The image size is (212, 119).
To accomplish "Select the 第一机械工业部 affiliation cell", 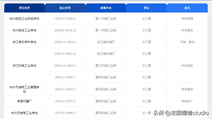I will tap(106, 30).
